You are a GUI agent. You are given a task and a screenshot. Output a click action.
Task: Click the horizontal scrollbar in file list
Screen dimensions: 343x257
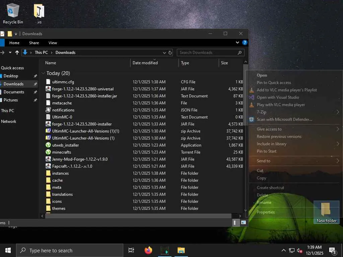click(138, 216)
